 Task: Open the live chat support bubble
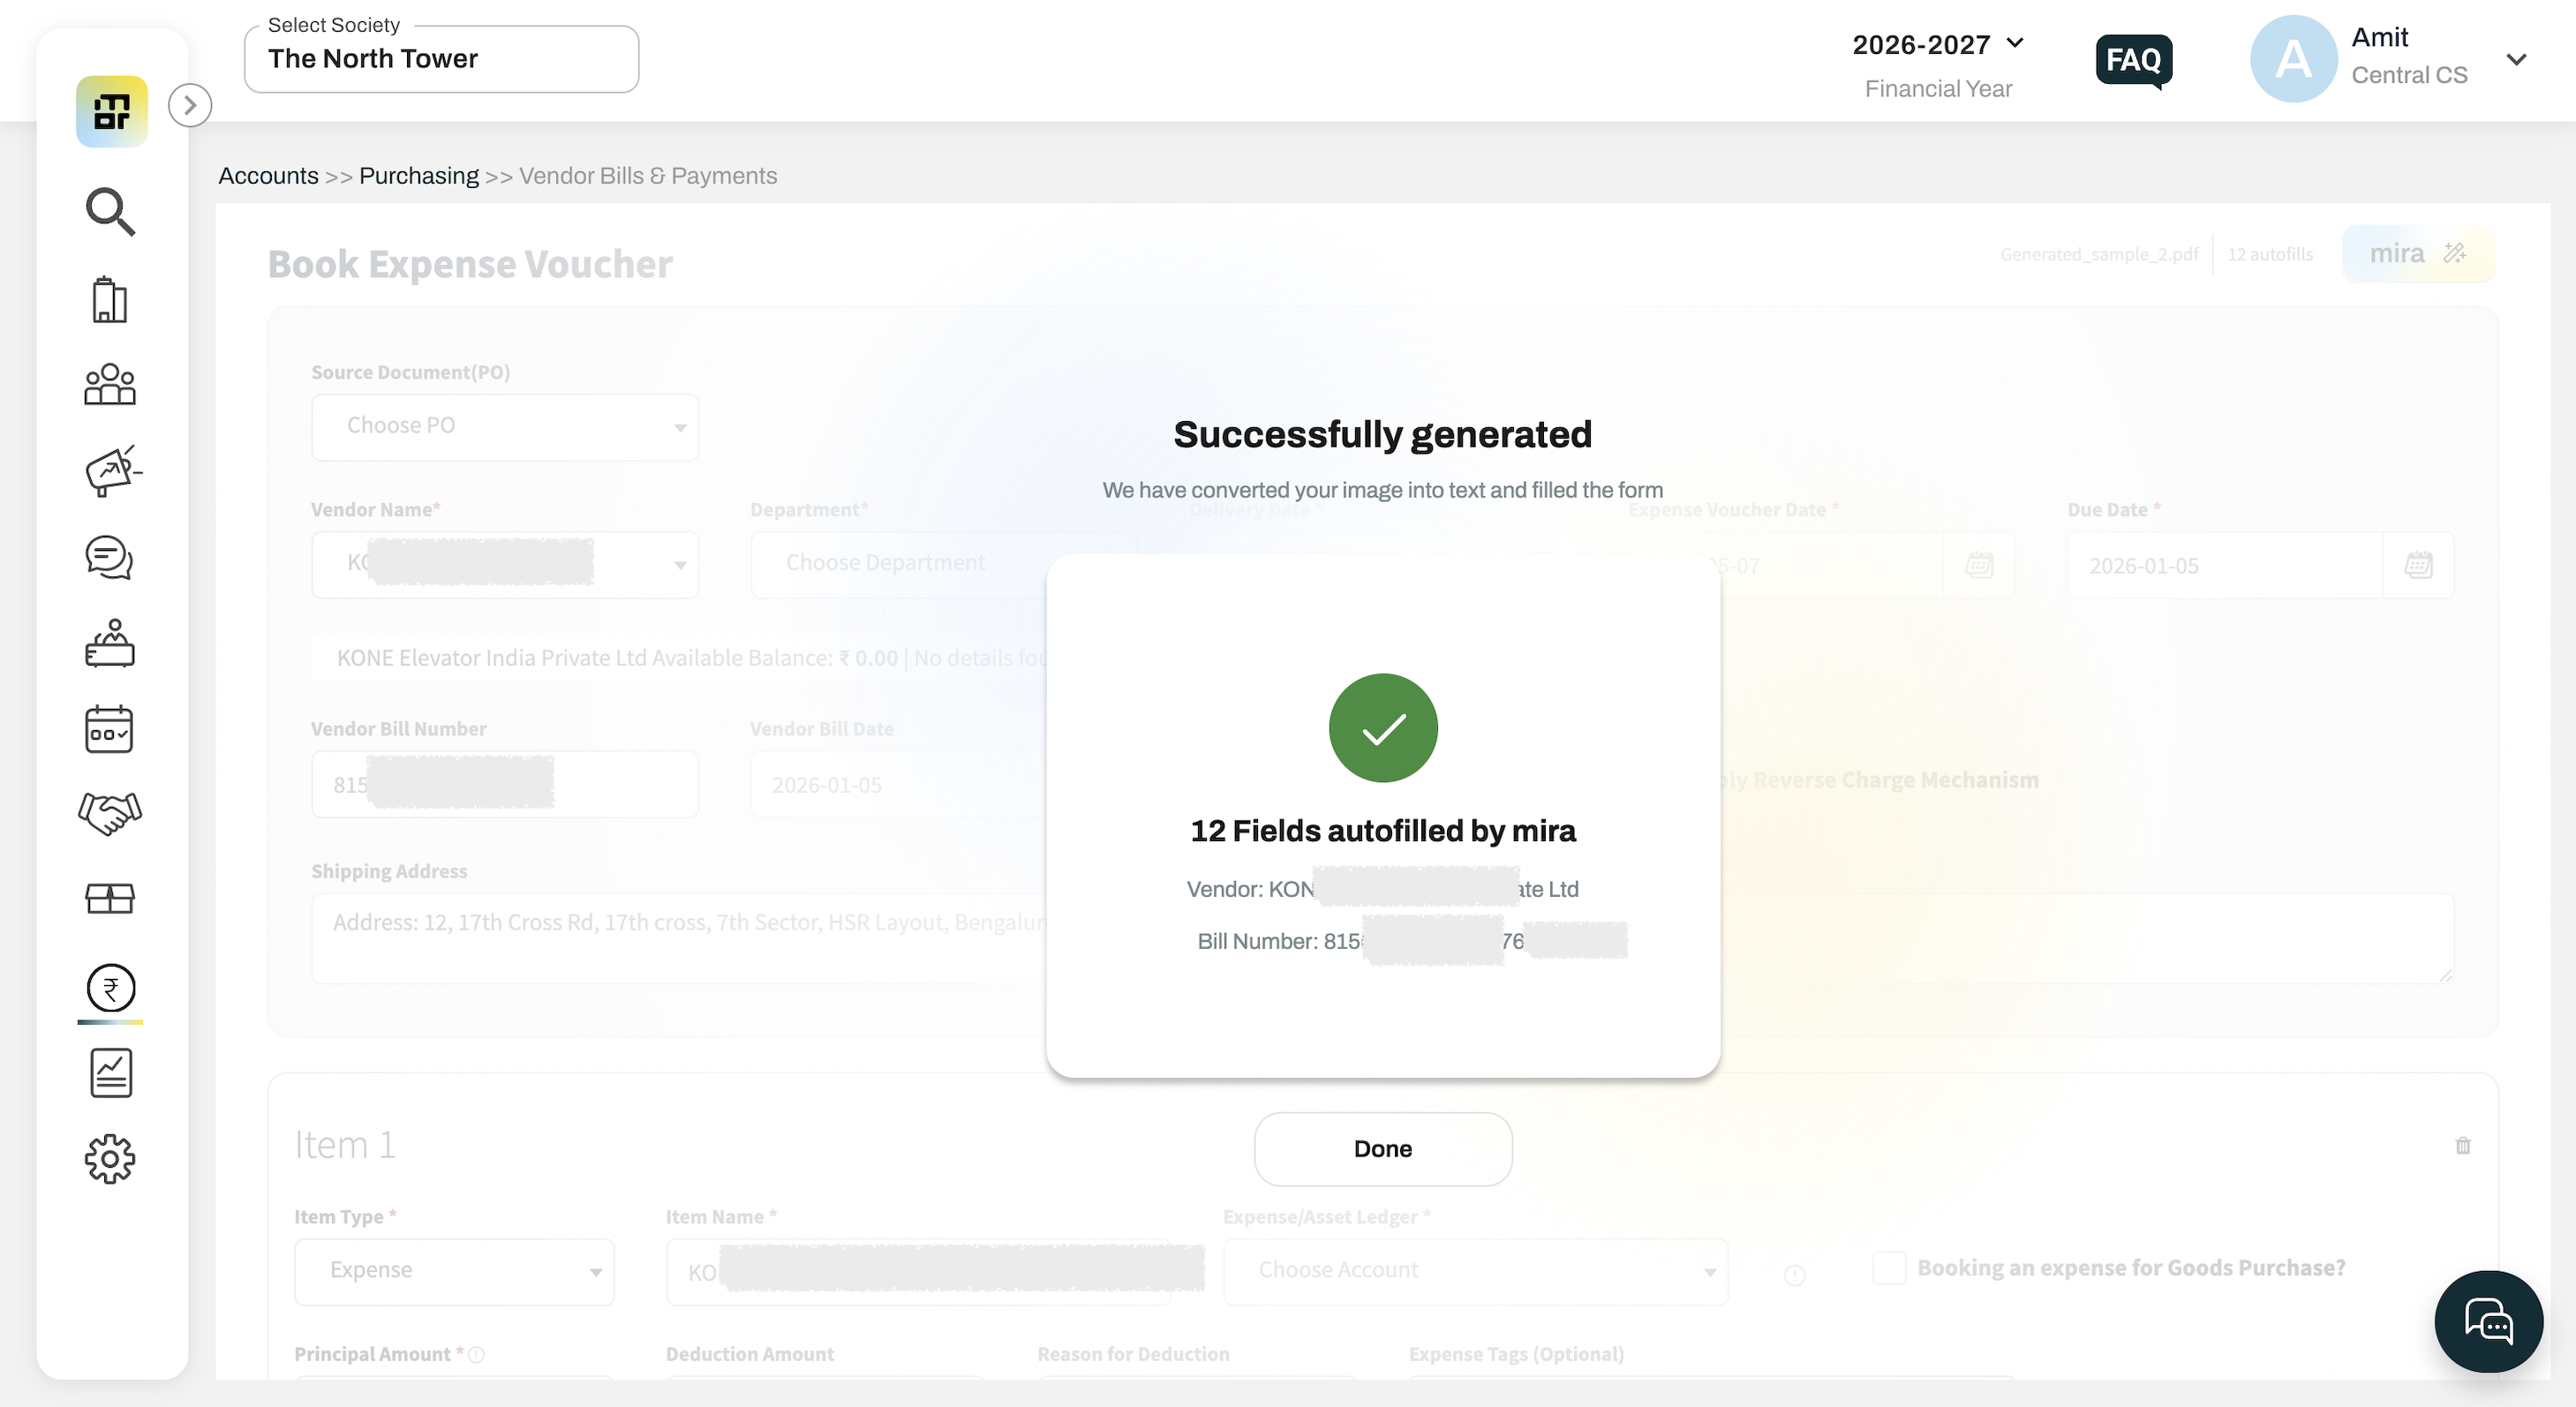2488,1322
